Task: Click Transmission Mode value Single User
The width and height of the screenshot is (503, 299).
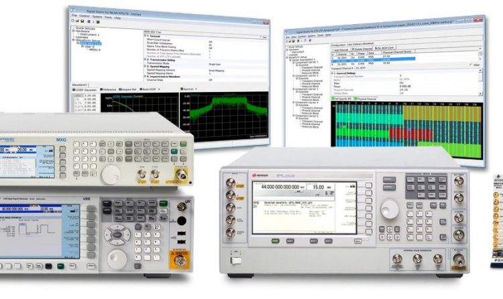Action: coord(215,65)
